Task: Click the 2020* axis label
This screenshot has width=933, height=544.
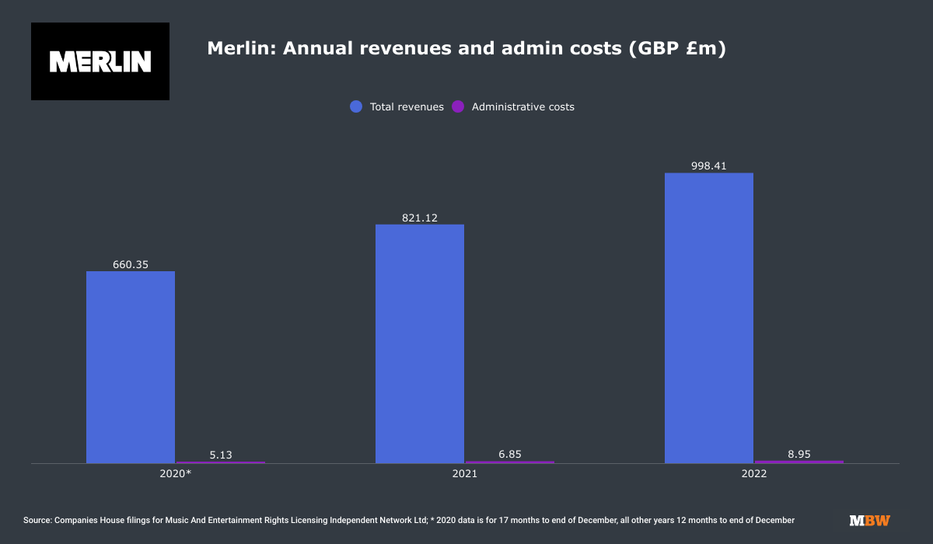Action: 176,473
